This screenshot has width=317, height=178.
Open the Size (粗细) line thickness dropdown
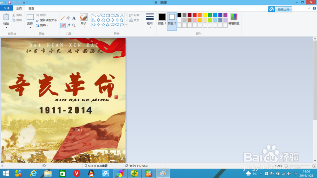coord(150,21)
